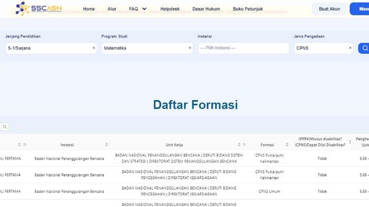The height and width of the screenshot is (207, 369).
Task: Go to the Alur menu item
Action: pyautogui.click(x=112, y=9)
